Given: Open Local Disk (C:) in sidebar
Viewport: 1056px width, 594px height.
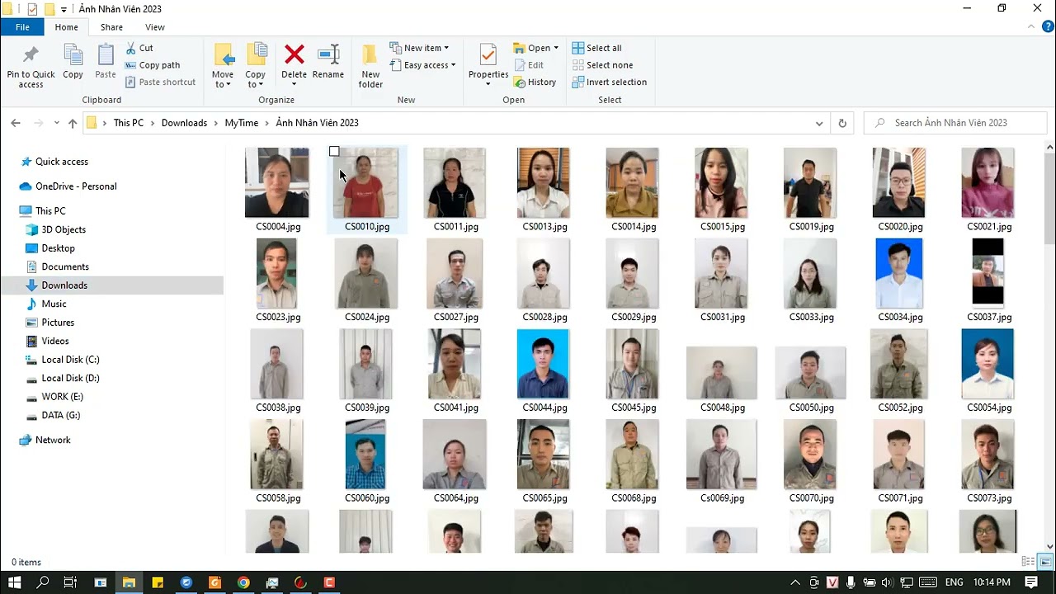Looking at the screenshot, I should click(70, 360).
